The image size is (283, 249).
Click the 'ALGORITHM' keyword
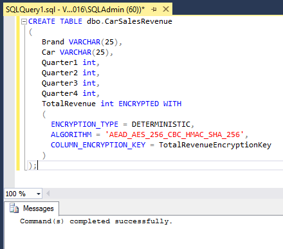(x=71, y=134)
